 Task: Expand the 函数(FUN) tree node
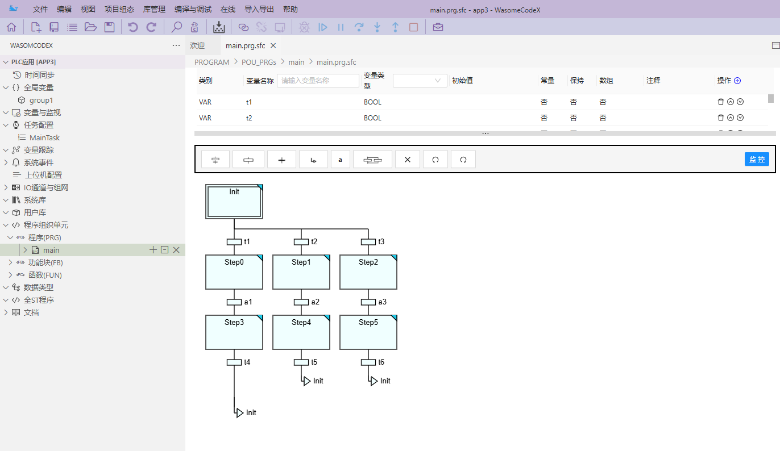click(11, 275)
